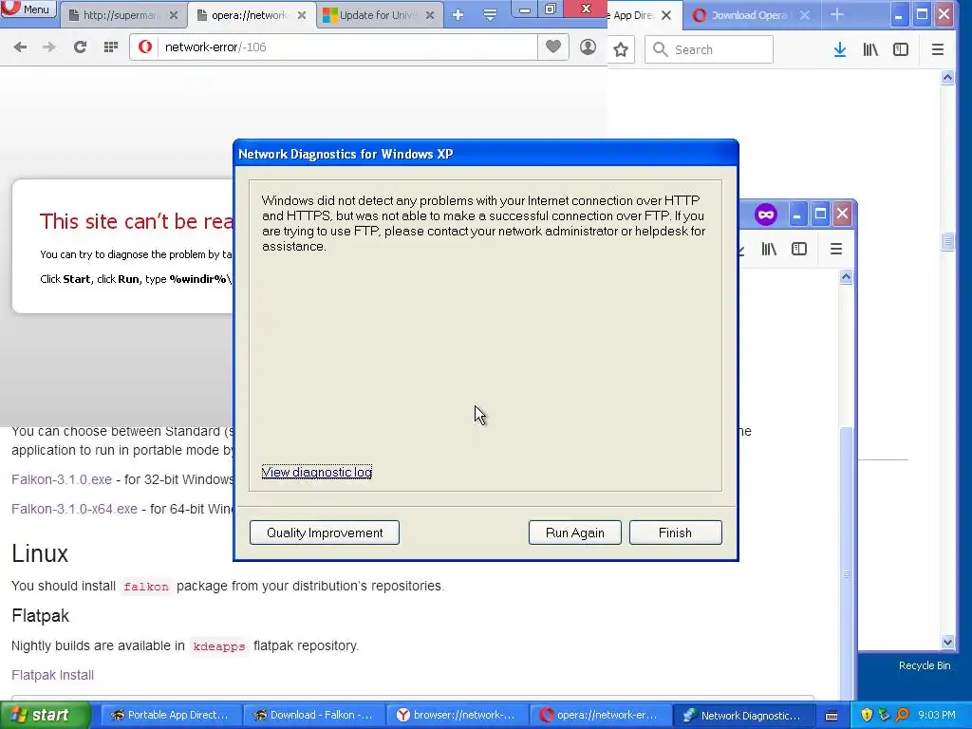The width and height of the screenshot is (972, 729).
Task: Click the Run Again button
Action: (x=574, y=533)
